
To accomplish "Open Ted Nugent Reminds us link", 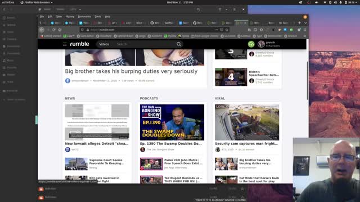I will tap(183, 180).
